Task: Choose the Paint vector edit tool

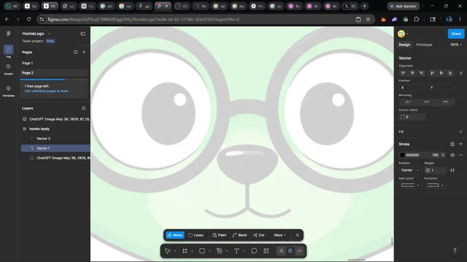Action: click(219, 235)
